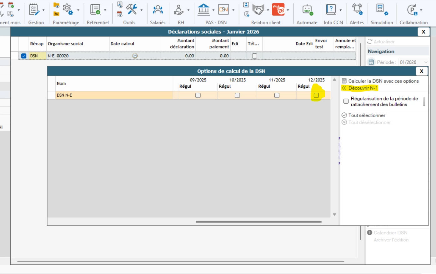Click the percent folder icon in Paramétrage
The height and width of the screenshot is (274, 436).
click(x=56, y=14)
